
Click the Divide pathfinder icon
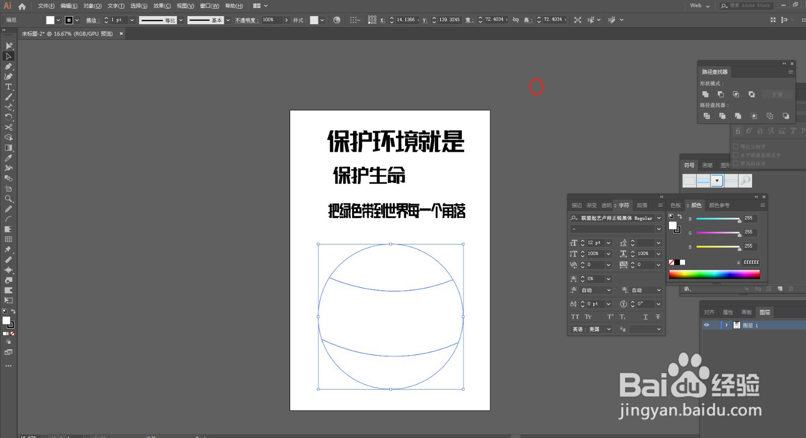[707, 116]
